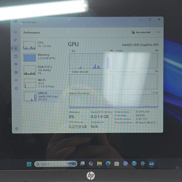Open Microsoft Store from the taskbar
Viewport: 182px width, 182px height.
(117, 164)
